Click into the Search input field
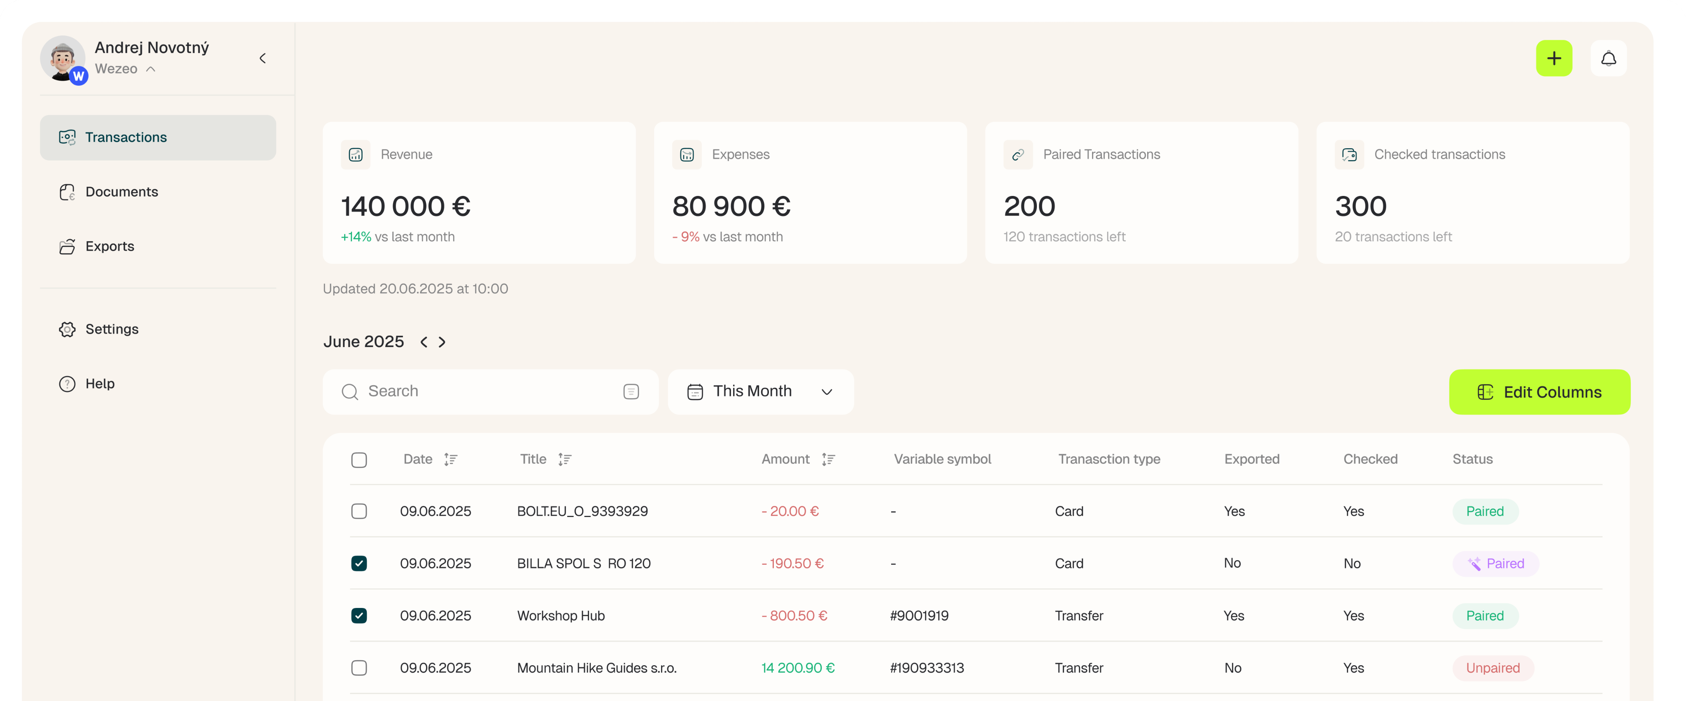This screenshot has width=1686, height=701. pyautogui.click(x=490, y=391)
